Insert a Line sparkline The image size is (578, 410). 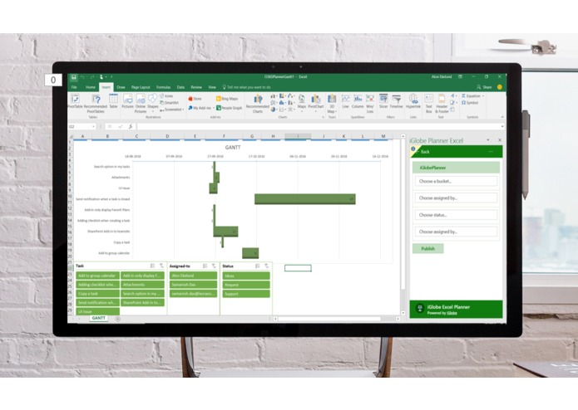pyautogui.click(x=345, y=101)
